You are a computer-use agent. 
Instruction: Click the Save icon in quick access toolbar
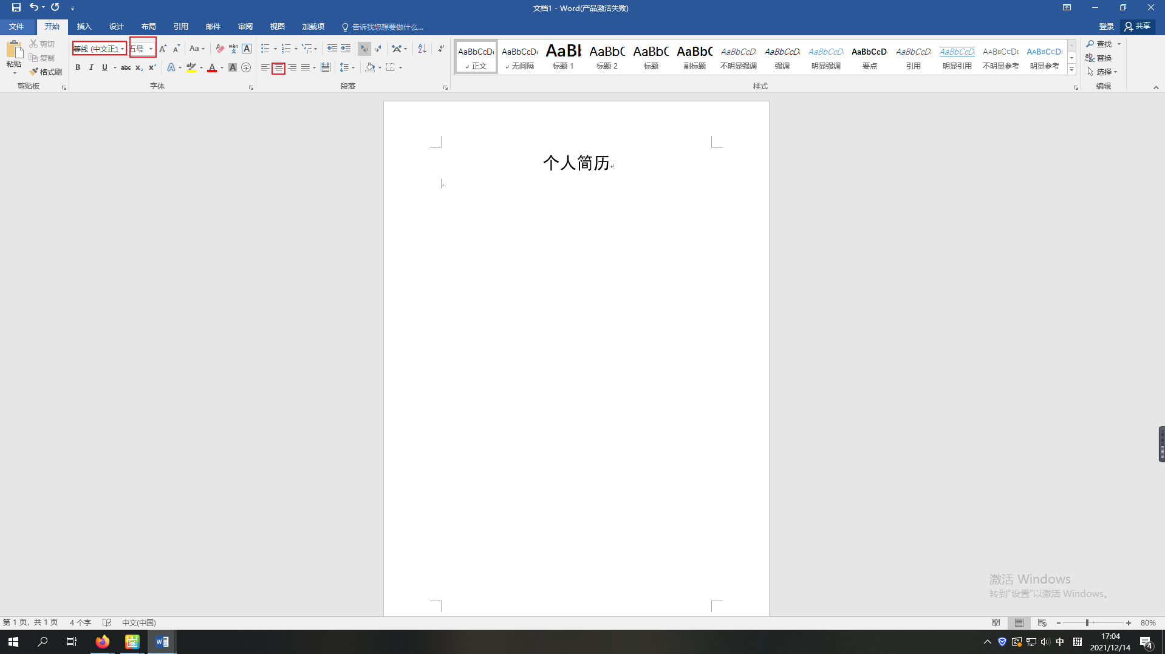16,7
